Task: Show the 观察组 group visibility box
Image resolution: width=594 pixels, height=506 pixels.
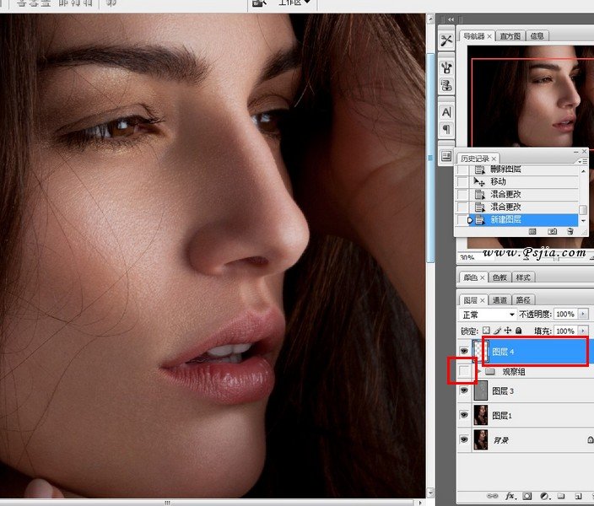Action: coord(464,371)
